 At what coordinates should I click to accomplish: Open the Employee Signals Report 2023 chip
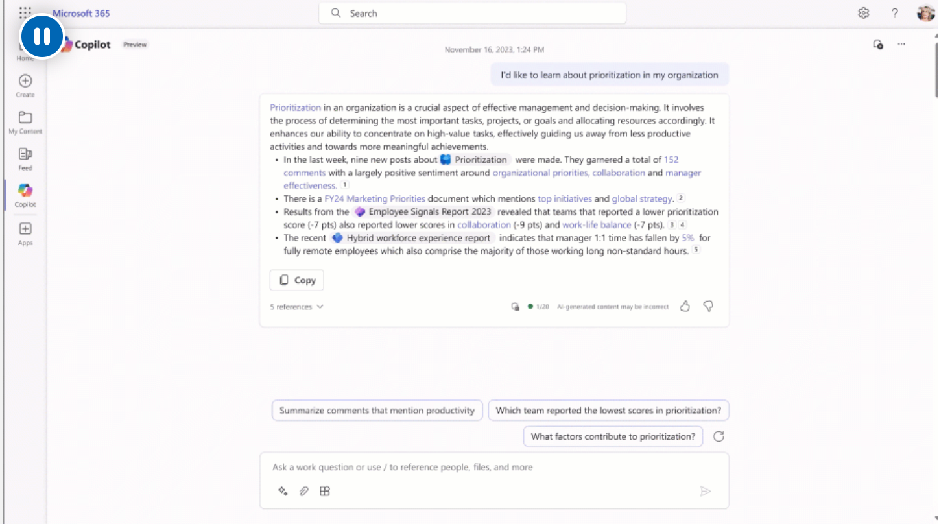[424, 211]
